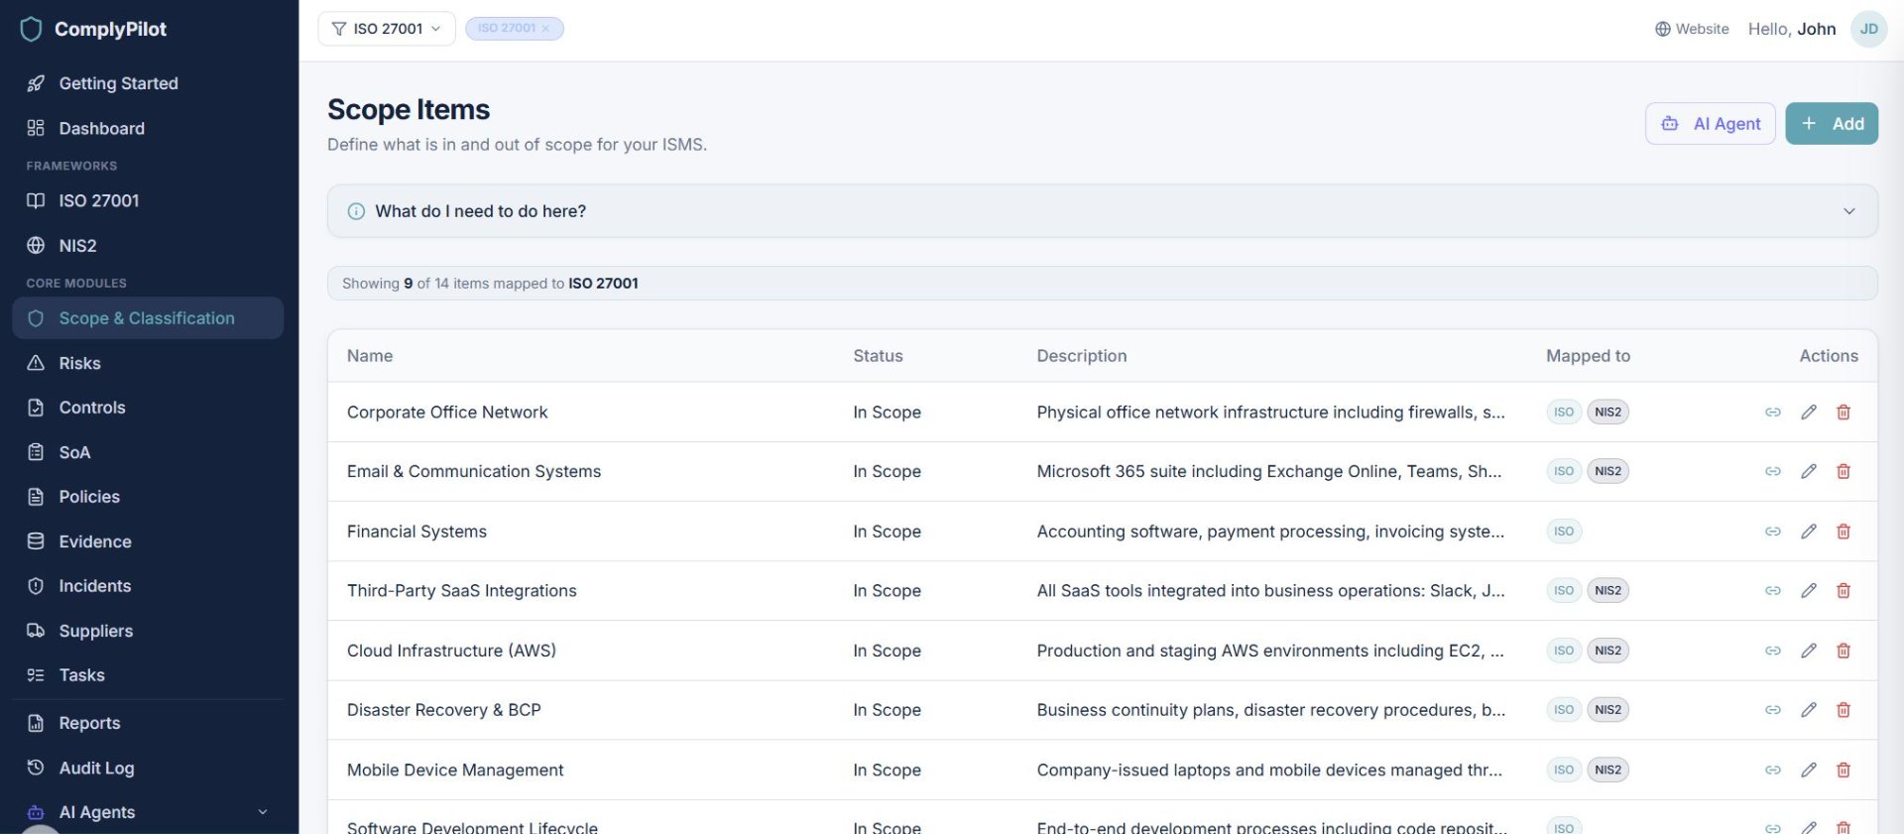Delete Email & Communication Systems row
The width and height of the screenshot is (1904, 834).
(x=1844, y=472)
